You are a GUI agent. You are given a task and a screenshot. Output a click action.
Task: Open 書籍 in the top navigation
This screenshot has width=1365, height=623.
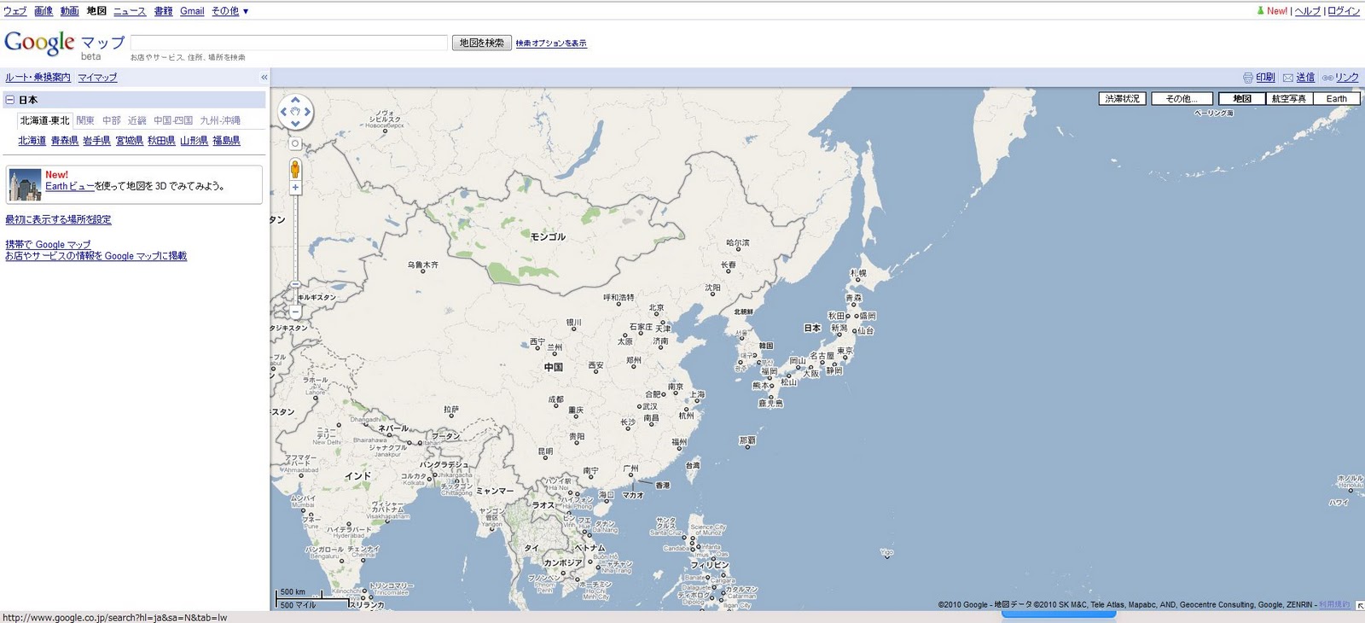(164, 11)
